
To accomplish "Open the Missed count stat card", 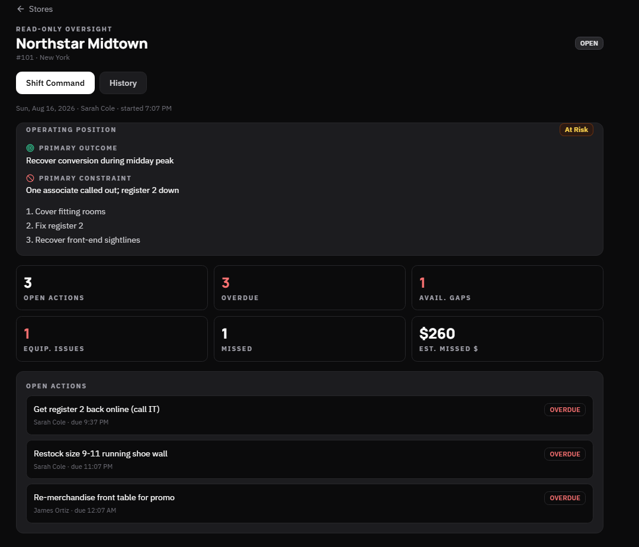I will click(310, 339).
